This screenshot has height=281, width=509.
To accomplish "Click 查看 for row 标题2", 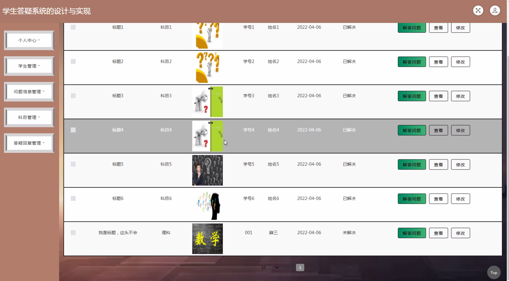I will click(x=438, y=62).
